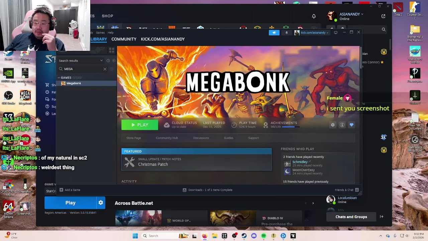Image resolution: width=428 pixels, height=241 pixels.
Task: Open Megabonk Guides link
Action: [x=228, y=138]
